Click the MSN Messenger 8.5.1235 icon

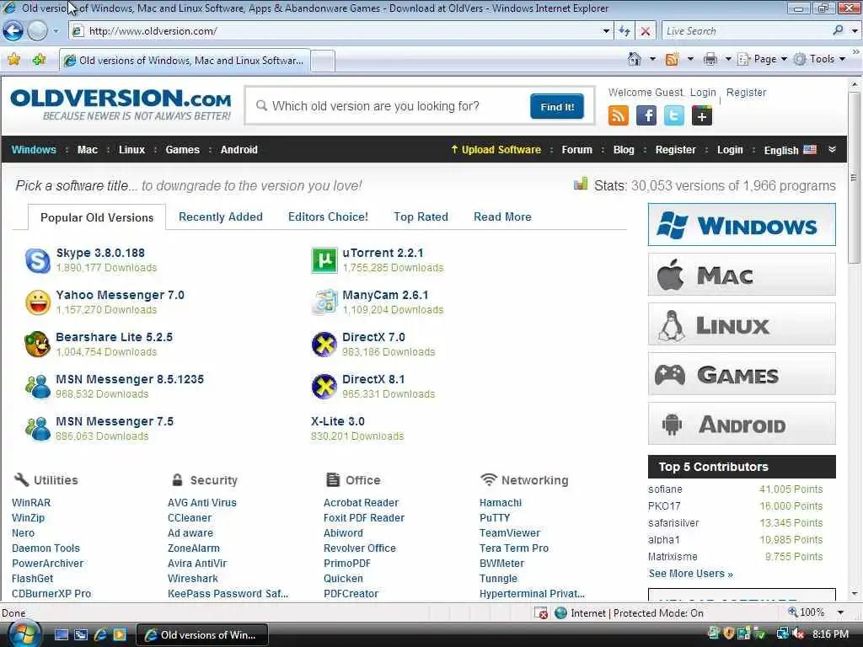pyautogui.click(x=38, y=387)
